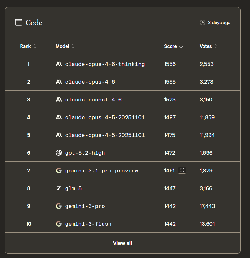Toggle Score descending arrow sort
Image resolution: width=250 pixels, height=258 pixels.
pos(181,46)
